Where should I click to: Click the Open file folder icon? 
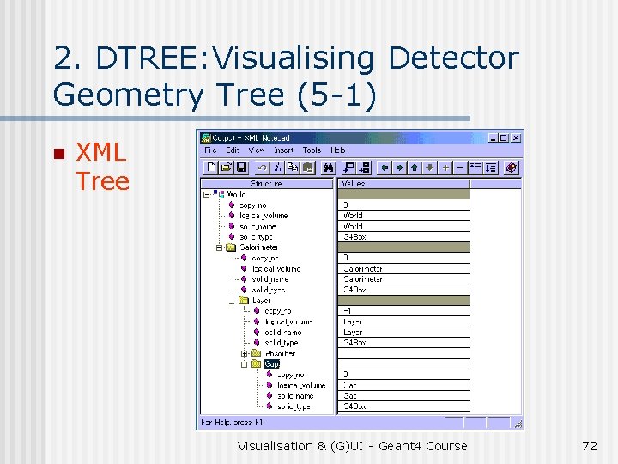tap(227, 168)
